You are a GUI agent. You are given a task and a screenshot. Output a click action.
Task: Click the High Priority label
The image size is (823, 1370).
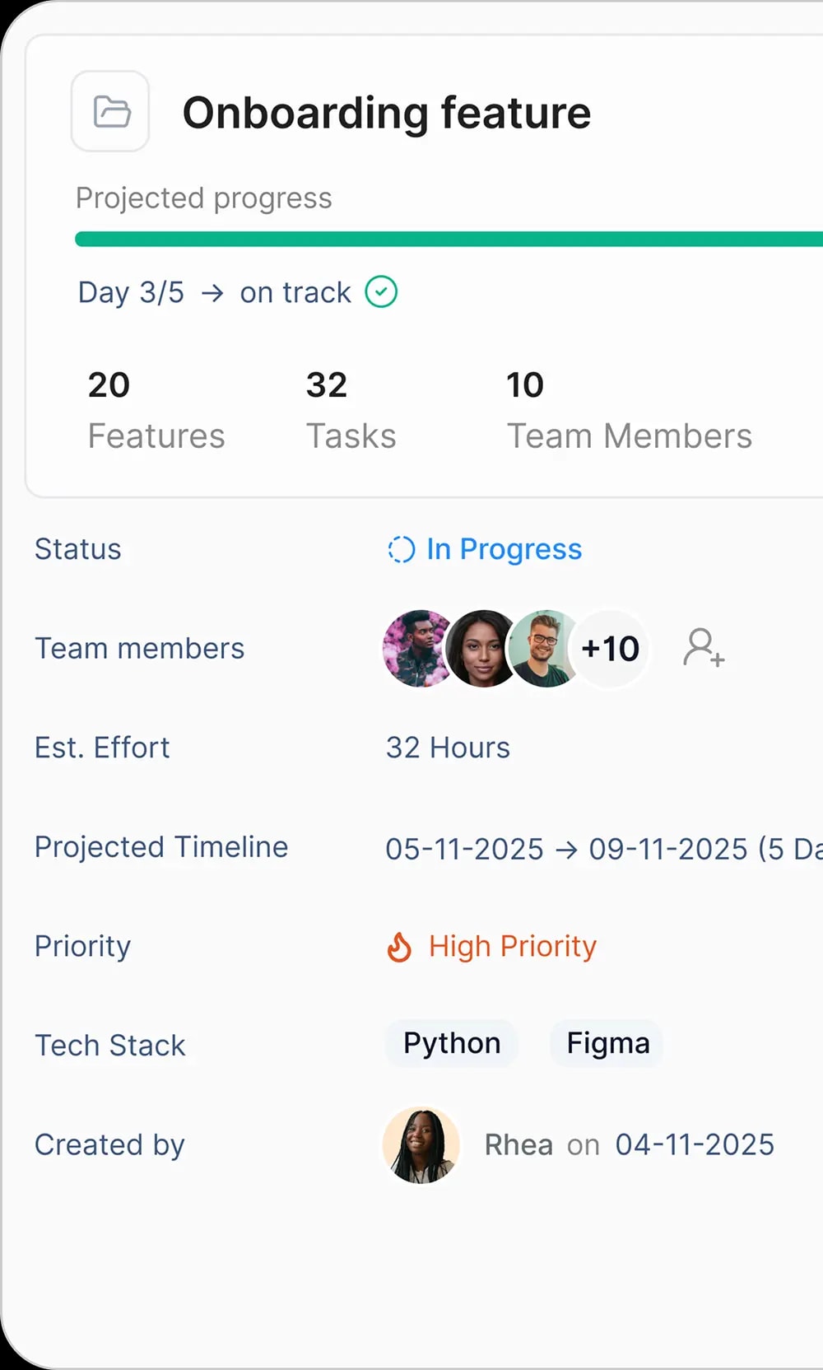point(511,947)
